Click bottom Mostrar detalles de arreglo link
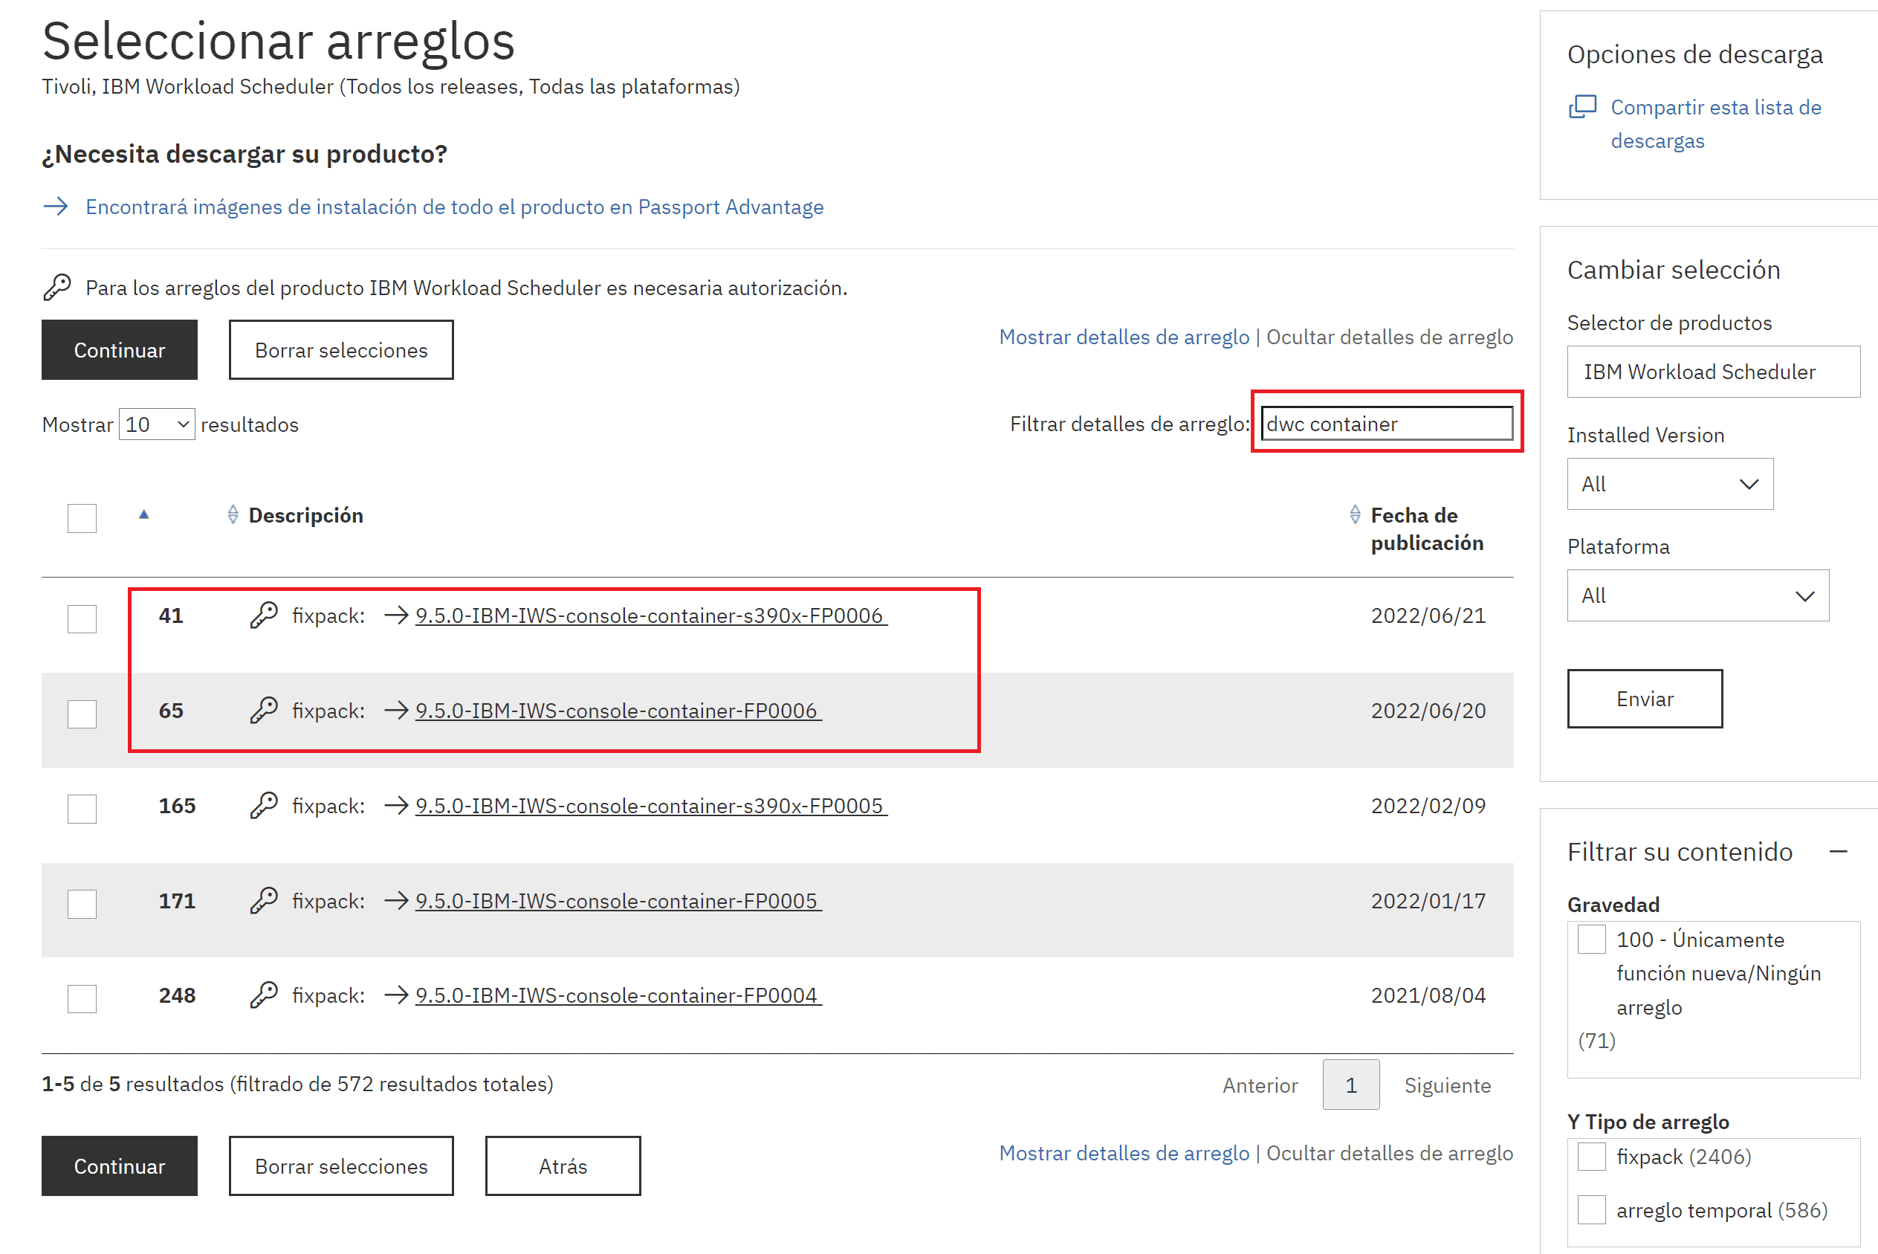The height and width of the screenshot is (1254, 1878). 1123,1153
